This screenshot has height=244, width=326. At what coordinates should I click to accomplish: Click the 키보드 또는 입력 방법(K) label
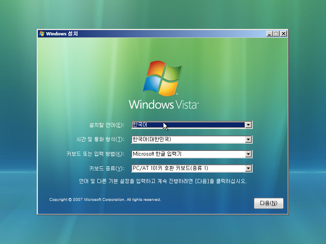click(x=95, y=154)
